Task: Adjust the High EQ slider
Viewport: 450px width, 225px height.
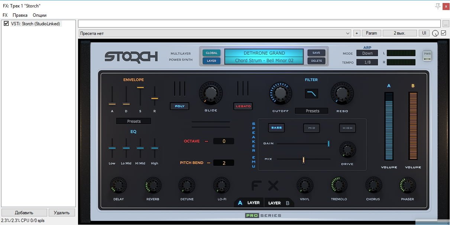Action: pos(155,148)
